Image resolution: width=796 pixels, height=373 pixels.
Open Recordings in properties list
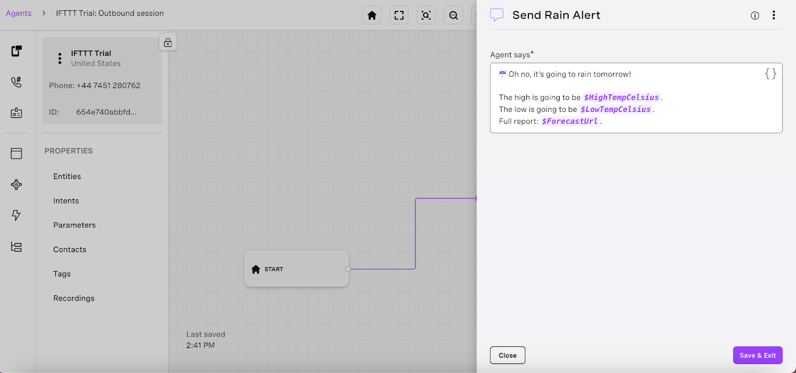tap(74, 298)
